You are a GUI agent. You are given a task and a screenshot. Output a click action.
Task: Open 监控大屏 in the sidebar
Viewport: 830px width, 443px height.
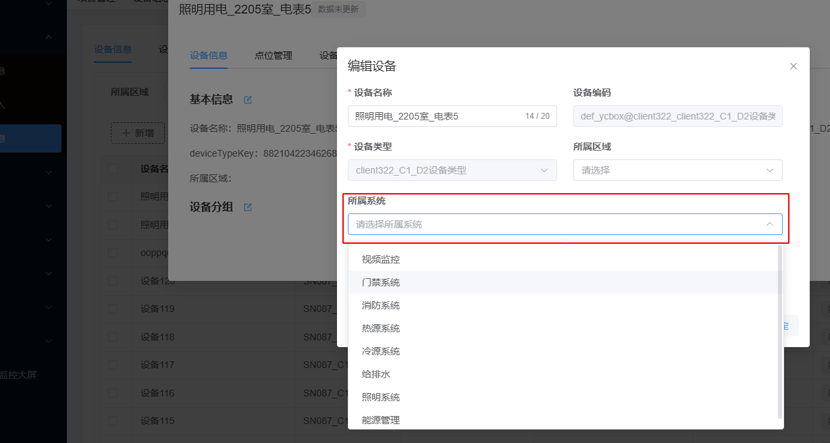[x=18, y=375]
